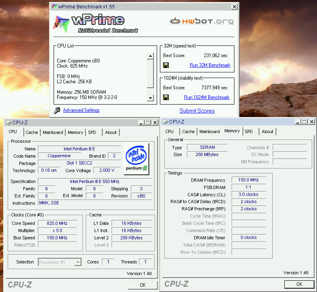This screenshot has height=292, width=317.
Task: Switch to Cache tab in right CPU-Z
Action: tap(189, 132)
